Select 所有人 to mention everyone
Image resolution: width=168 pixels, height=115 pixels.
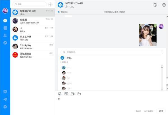coord(69,58)
